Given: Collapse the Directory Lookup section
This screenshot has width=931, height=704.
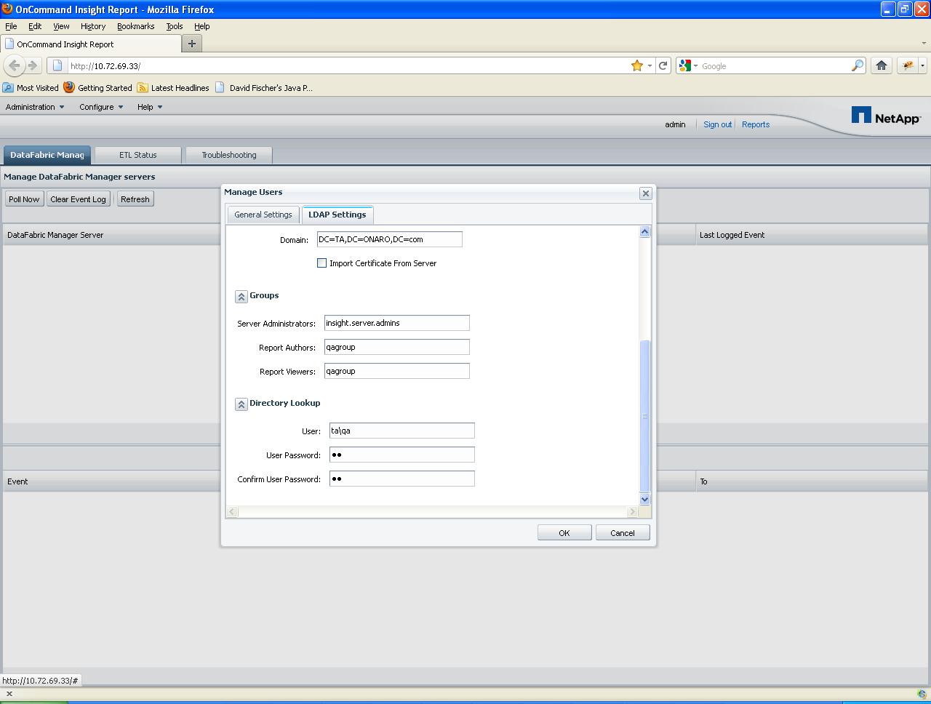Looking at the screenshot, I should [241, 404].
